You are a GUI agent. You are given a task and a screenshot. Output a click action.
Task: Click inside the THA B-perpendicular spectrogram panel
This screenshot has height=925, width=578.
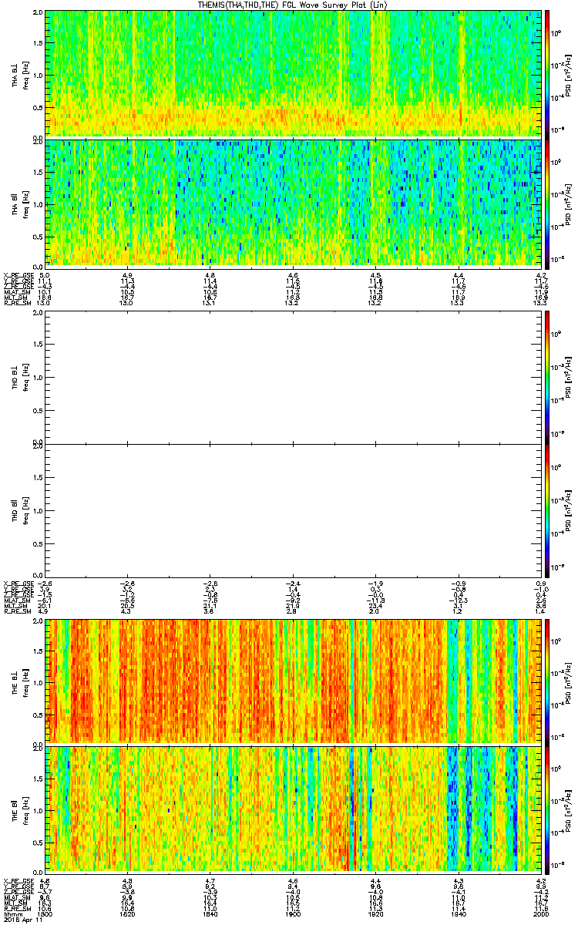[x=293, y=73]
